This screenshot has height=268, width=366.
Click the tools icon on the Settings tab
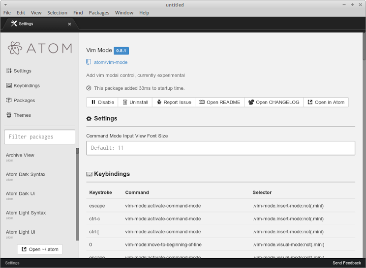click(14, 23)
